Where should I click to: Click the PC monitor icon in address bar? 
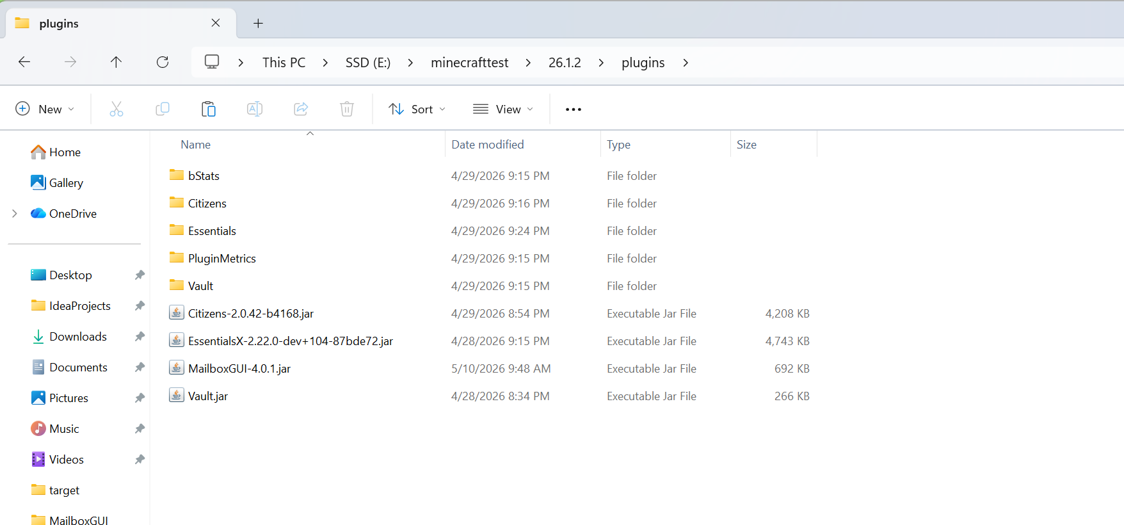click(x=212, y=62)
